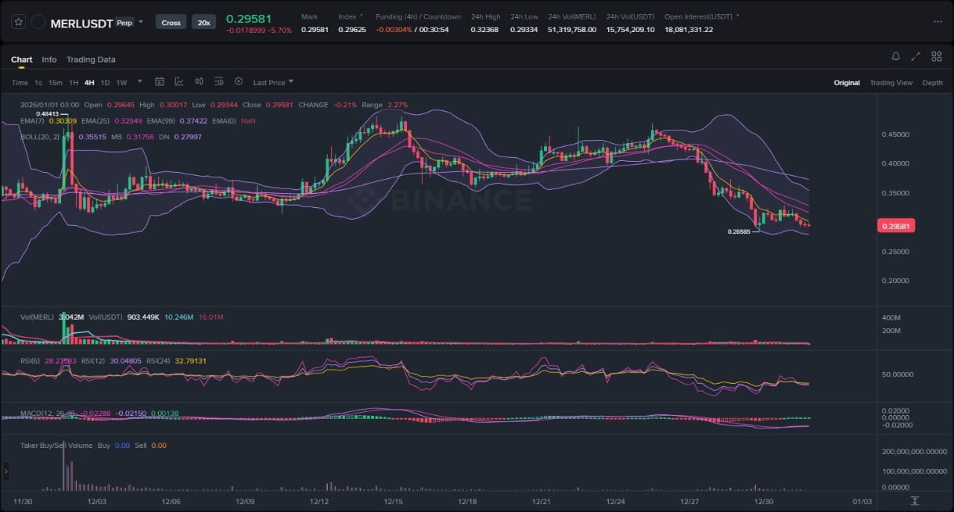Screen dimensions: 954x512
Task: Select the 1s interval
Action: coord(38,83)
